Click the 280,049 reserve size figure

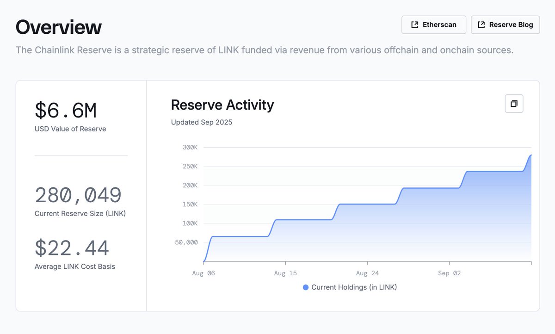click(78, 195)
